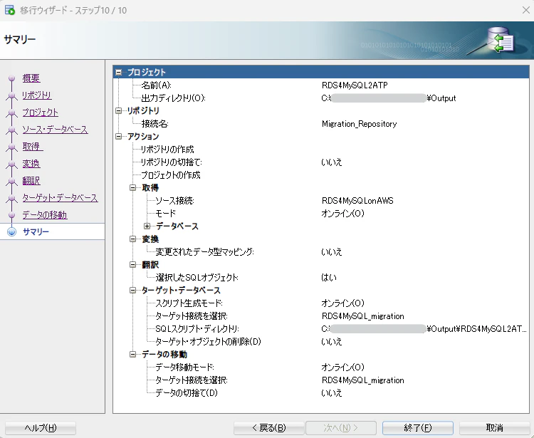Click RDS4MySQL_migration value under ターゲット・データベース

tap(362, 316)
